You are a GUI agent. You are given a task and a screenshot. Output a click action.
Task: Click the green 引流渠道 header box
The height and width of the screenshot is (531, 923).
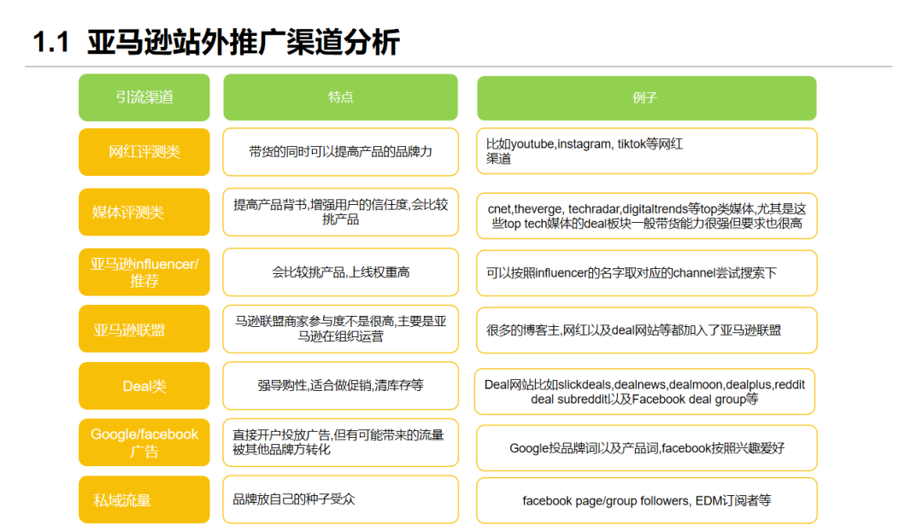pos(144,97)
